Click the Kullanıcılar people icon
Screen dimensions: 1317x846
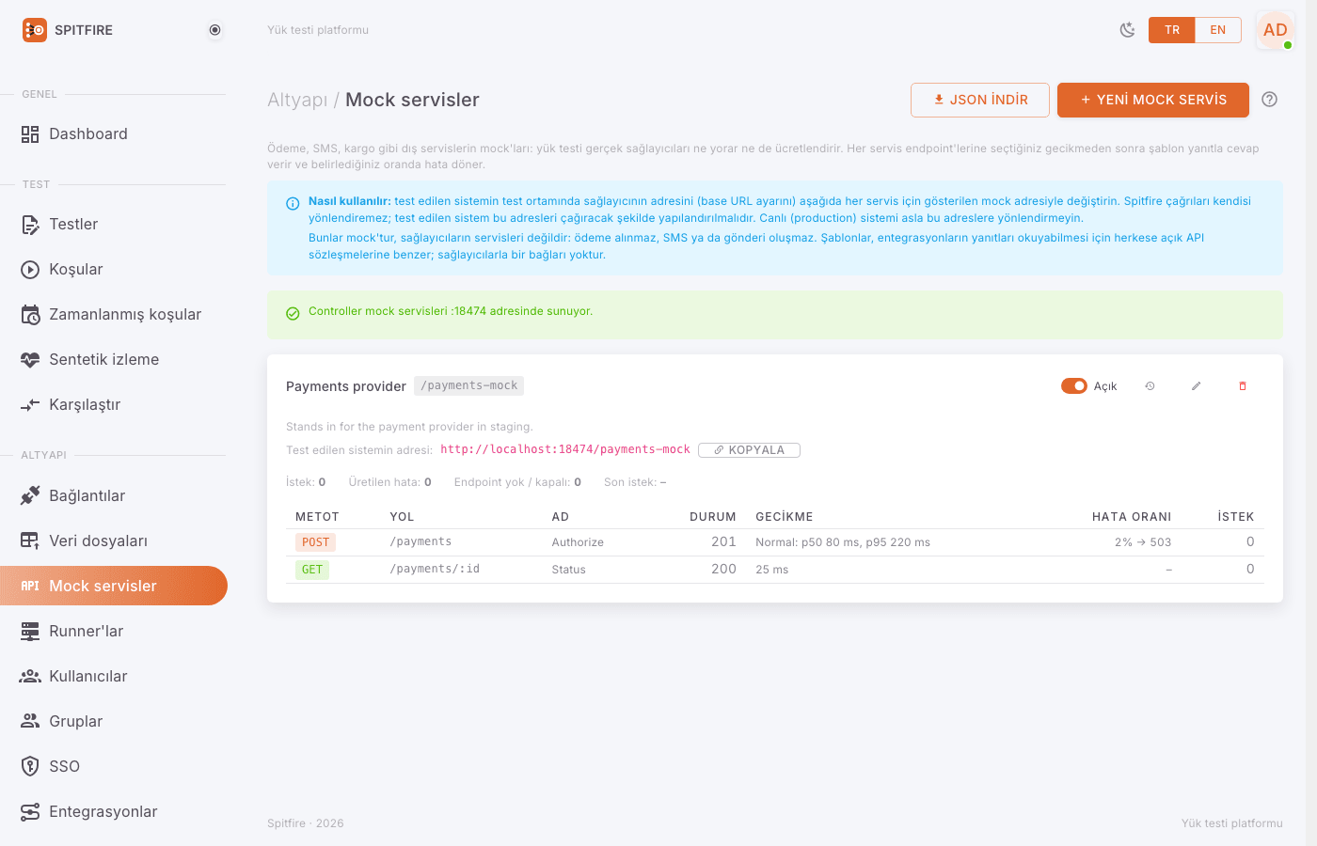30,676
